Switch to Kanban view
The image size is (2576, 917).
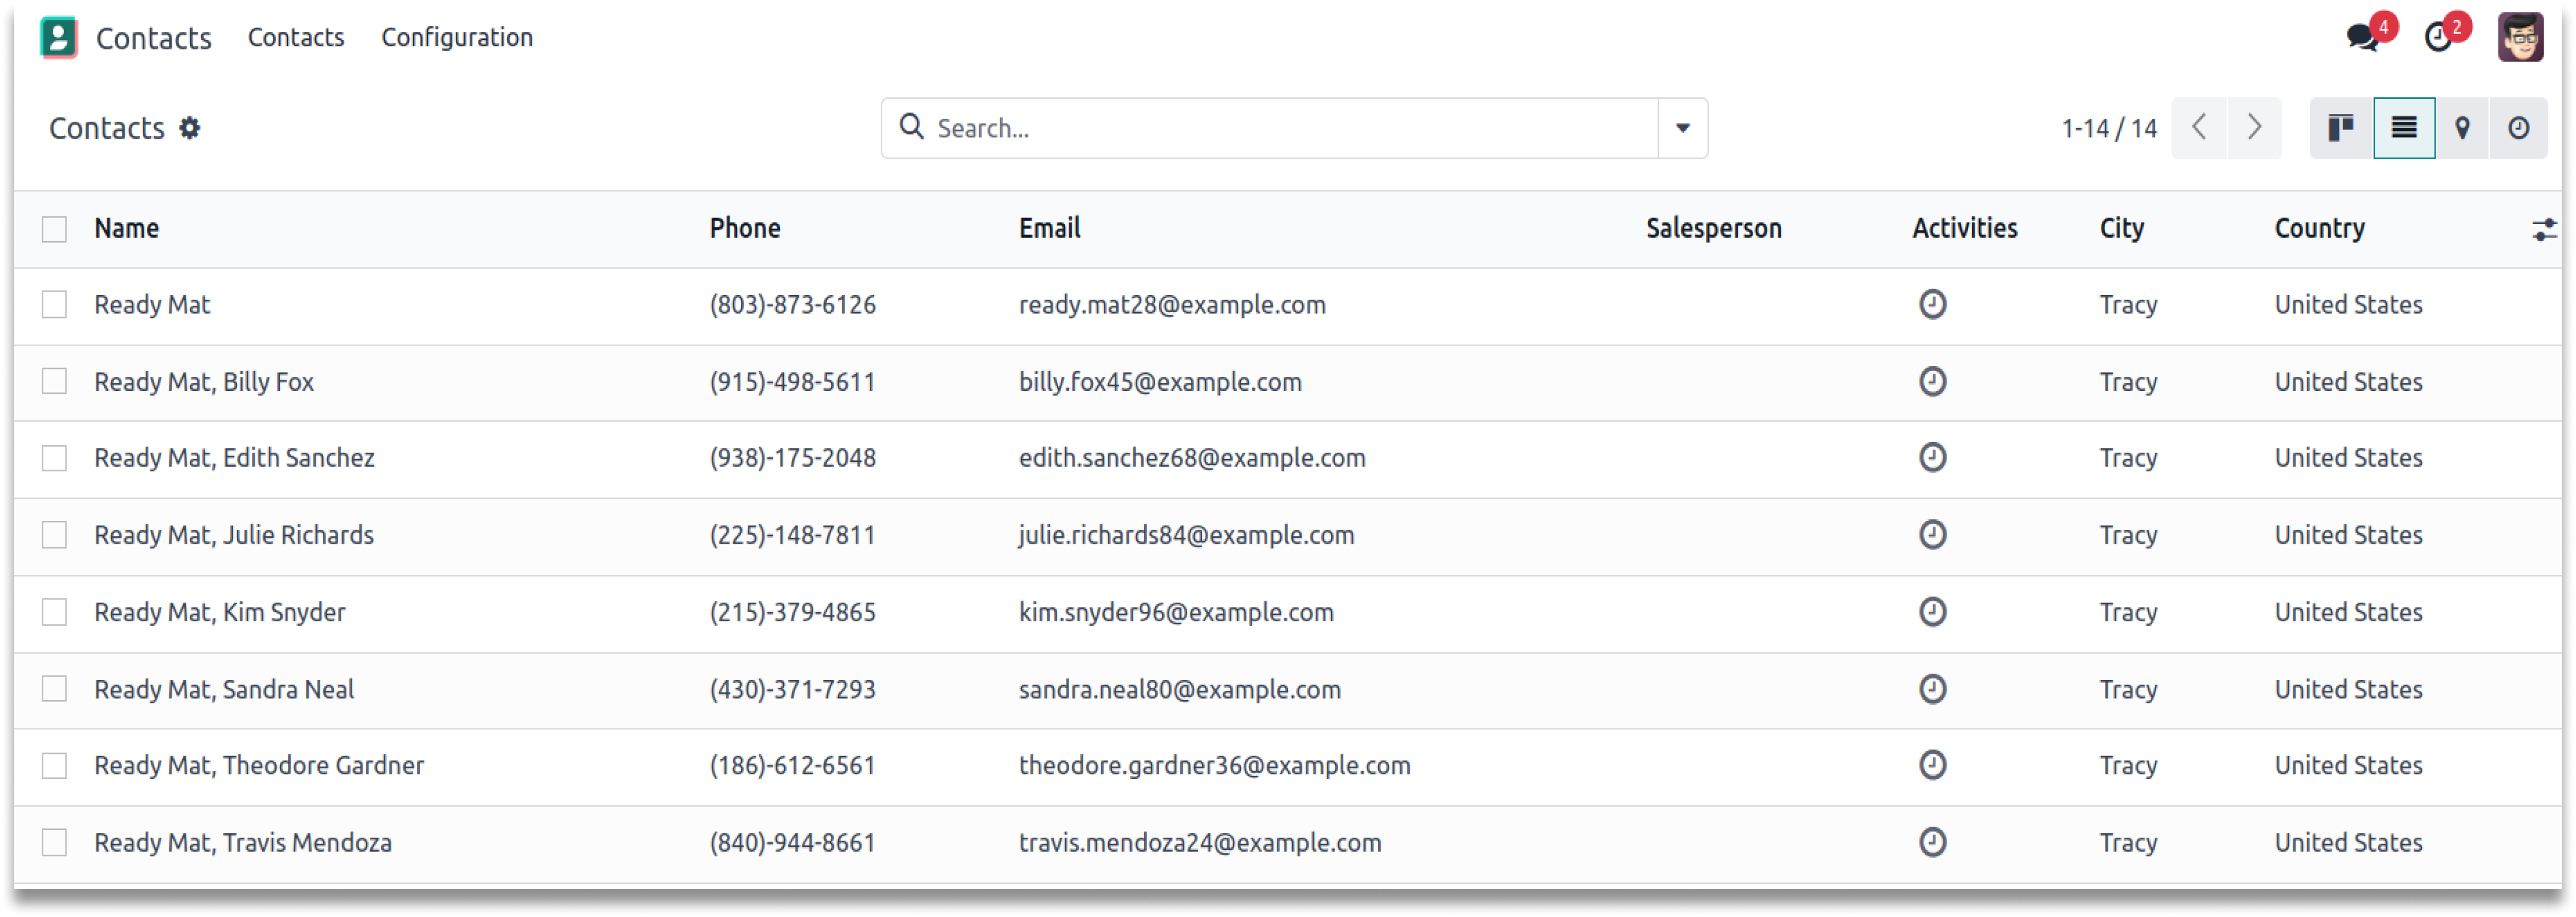coord(2341,128)
